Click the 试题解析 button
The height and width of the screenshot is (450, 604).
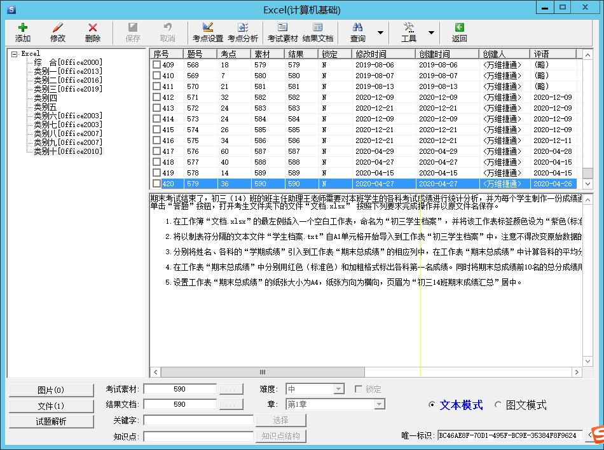[51, 421]
